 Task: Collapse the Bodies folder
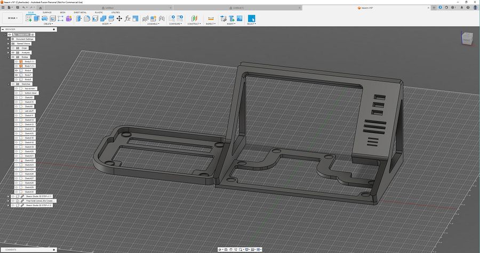(x=9, y=57)
